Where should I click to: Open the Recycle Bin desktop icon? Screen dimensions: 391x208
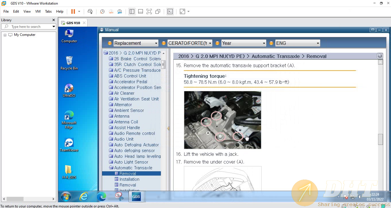tap(69, 63)
